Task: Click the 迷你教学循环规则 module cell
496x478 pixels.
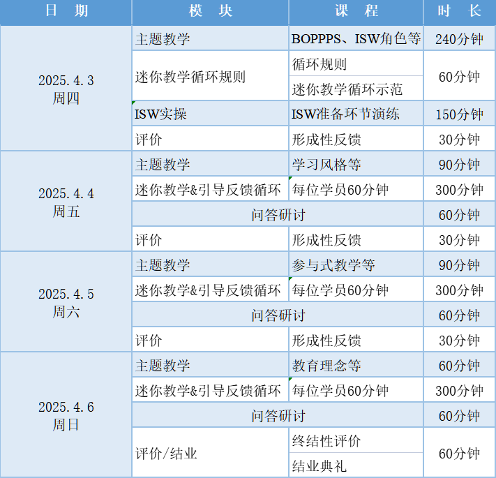Action: coord(211,75)
